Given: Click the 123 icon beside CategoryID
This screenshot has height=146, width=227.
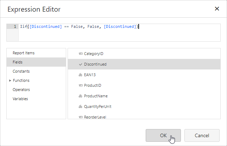Looking at the screenshot, I should tap(80, 54).
